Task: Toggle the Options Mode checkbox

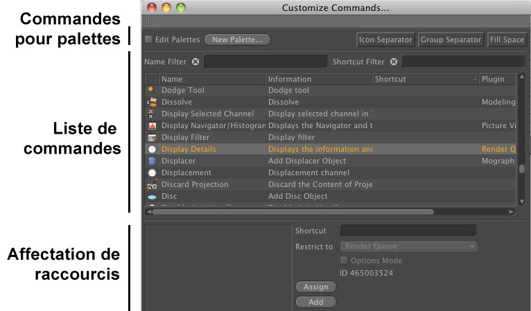Action: 344,260
